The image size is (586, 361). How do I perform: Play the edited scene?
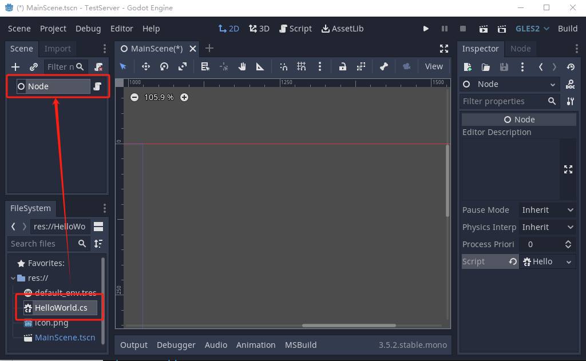point(483,29)
